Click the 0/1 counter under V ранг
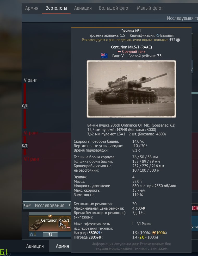 [25, 106]
